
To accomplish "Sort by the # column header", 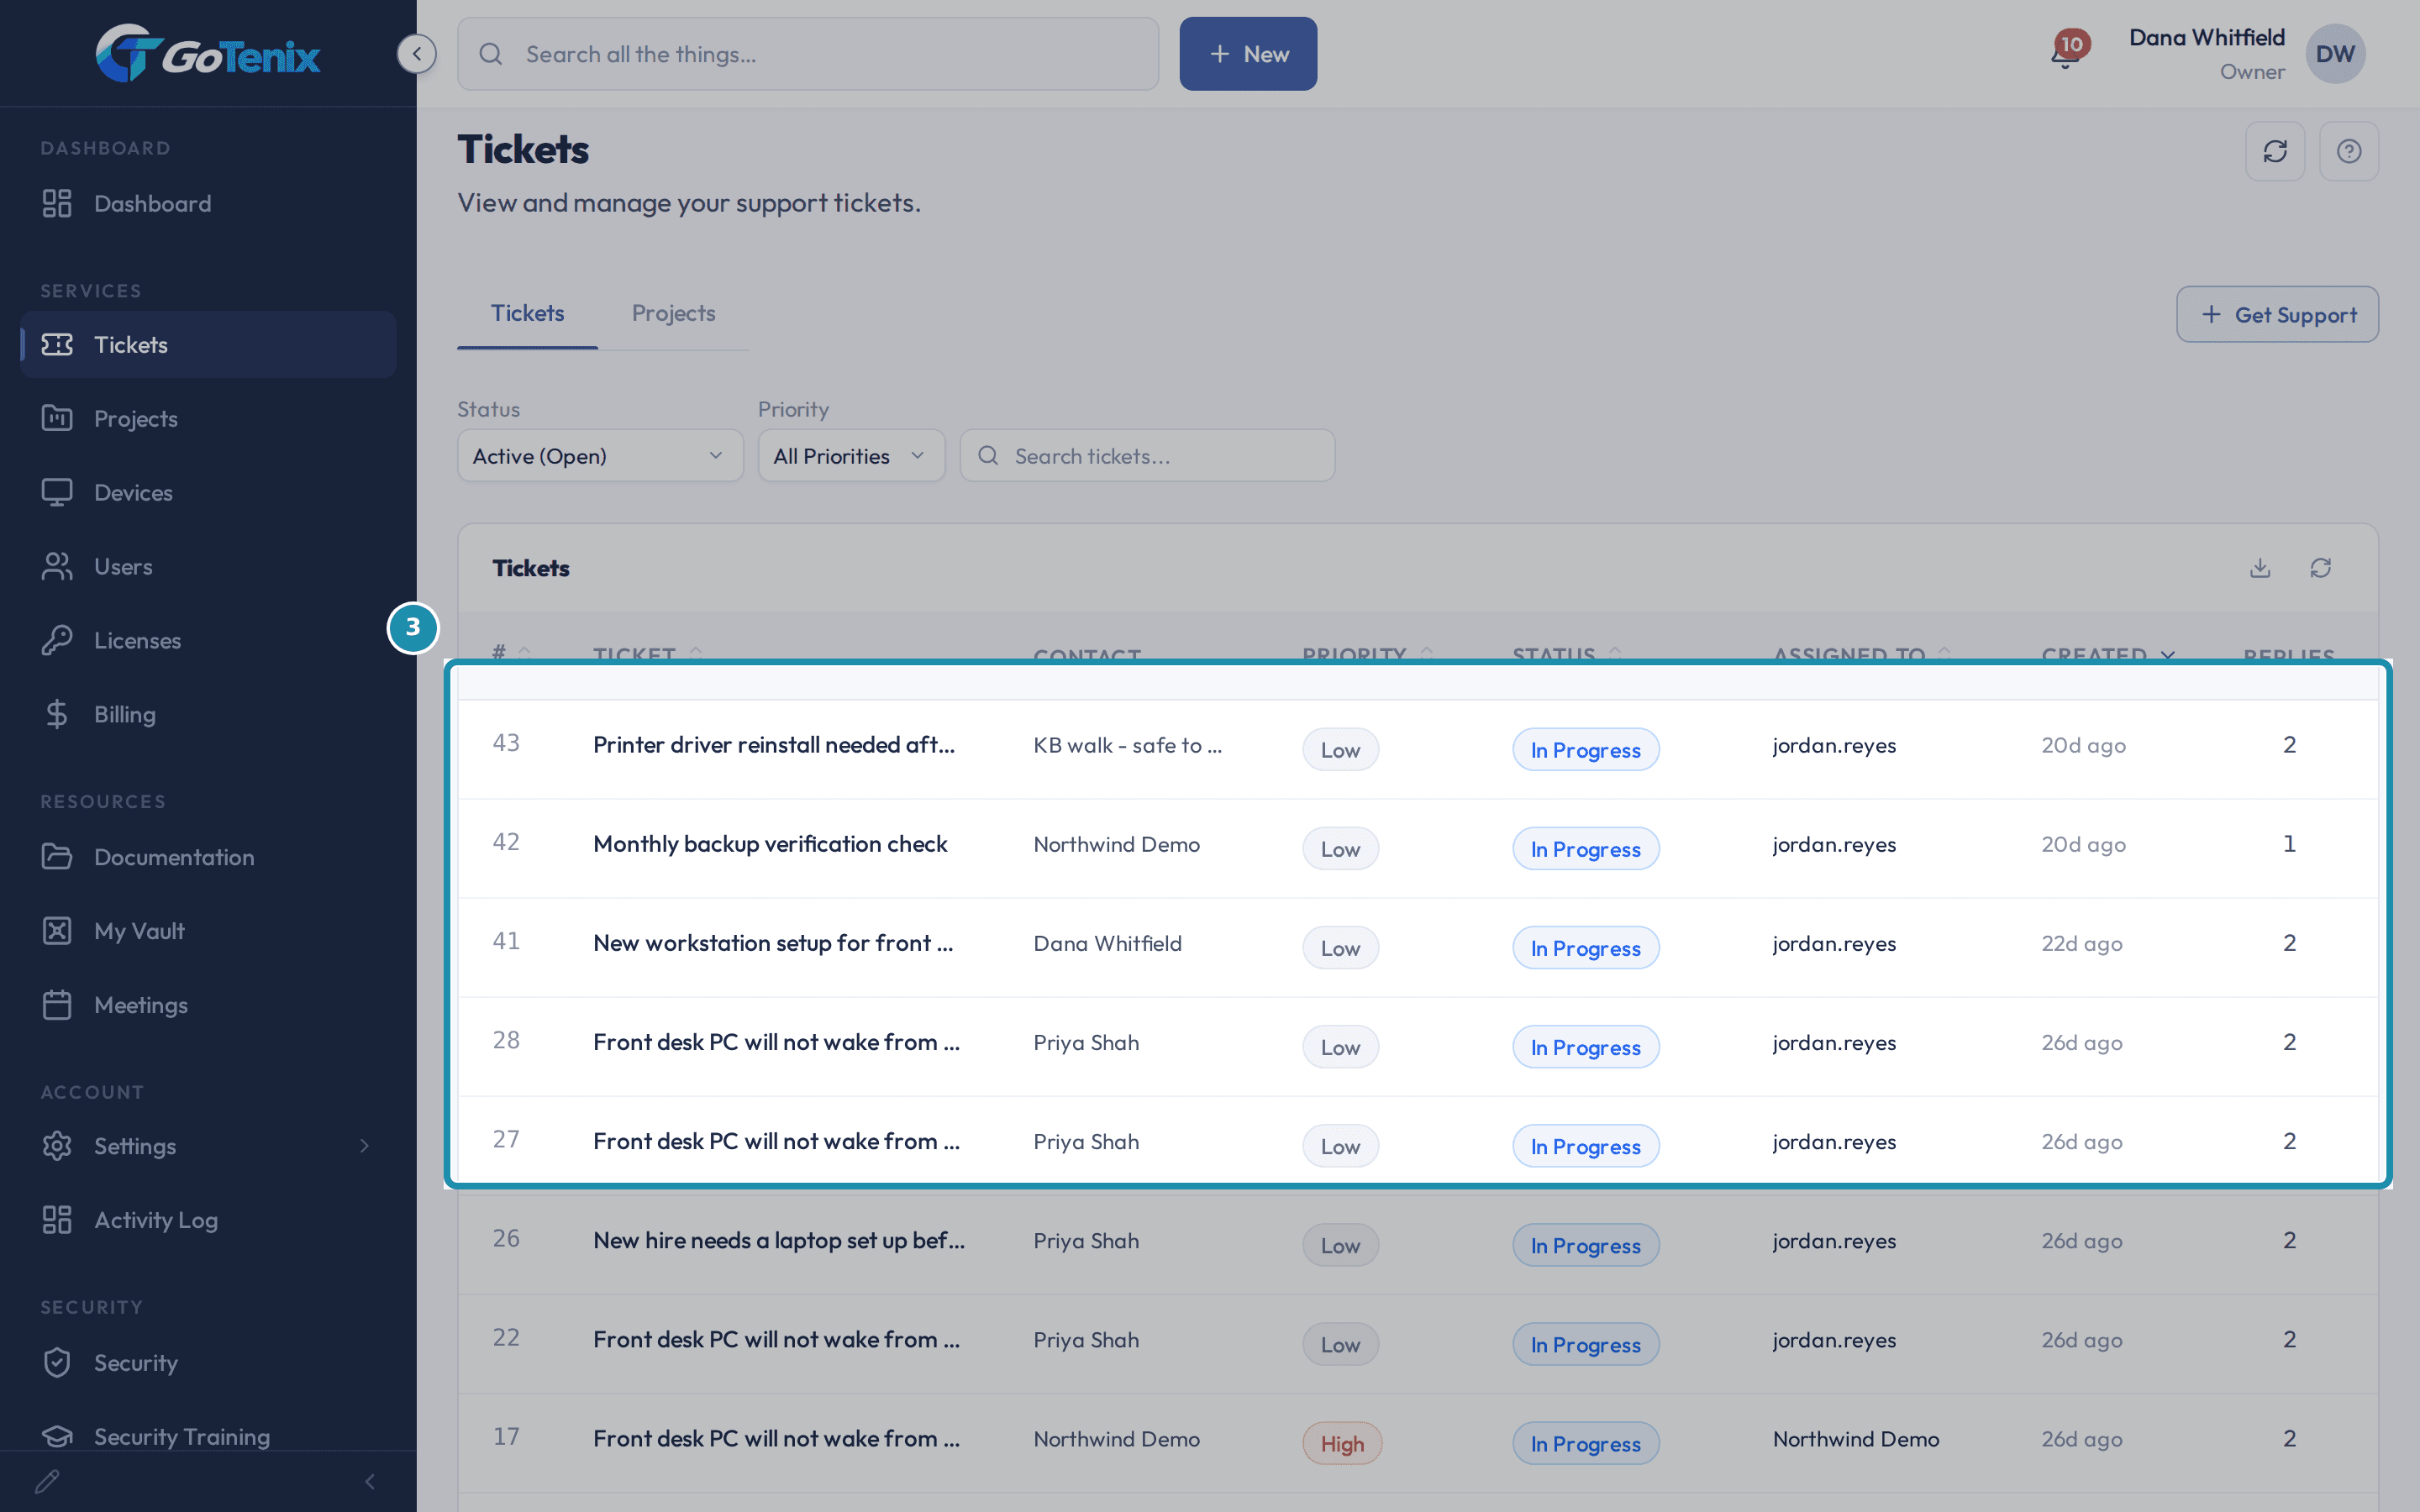I will pos(510,653).
